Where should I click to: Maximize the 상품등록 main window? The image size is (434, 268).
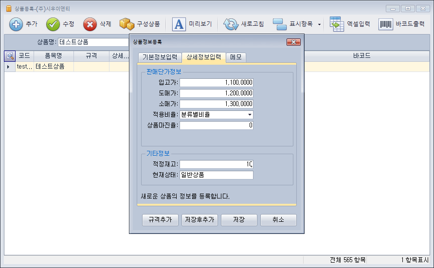408,9
